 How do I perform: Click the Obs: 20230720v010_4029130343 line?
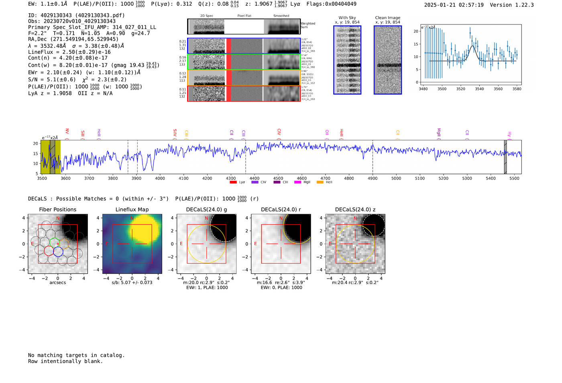pyautogui.click(x=72, y=21)
